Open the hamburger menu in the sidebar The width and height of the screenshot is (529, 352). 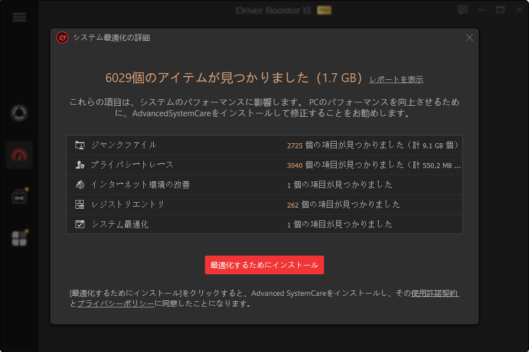tap(19, 17)
